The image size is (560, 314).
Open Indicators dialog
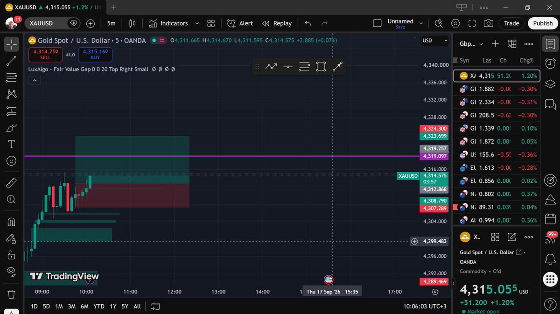tap(168, 23)
